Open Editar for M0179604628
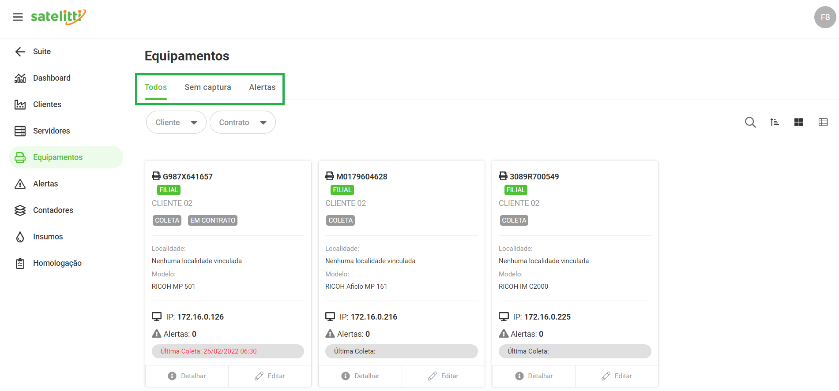This screenshot has height=391, width=839. 443,376
